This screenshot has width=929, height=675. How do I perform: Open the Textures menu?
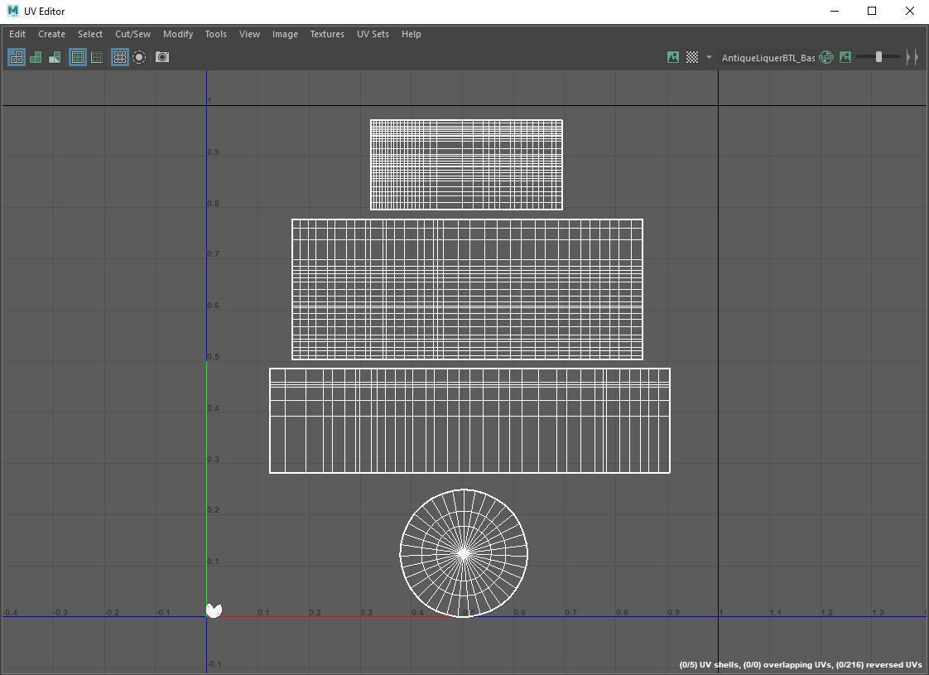[x=327, y=35]
